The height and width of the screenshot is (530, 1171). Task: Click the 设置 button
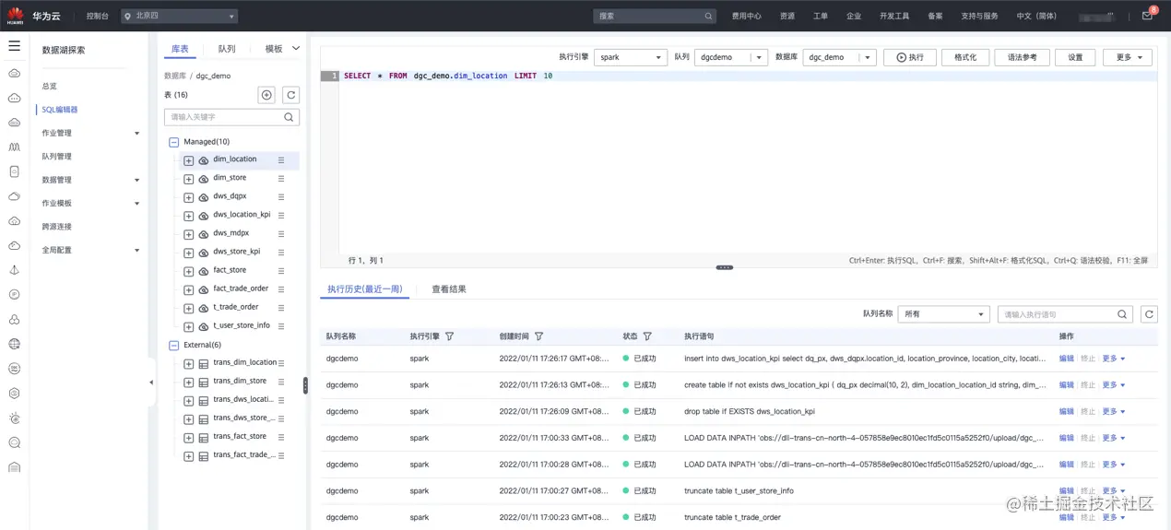point(1075,57)
